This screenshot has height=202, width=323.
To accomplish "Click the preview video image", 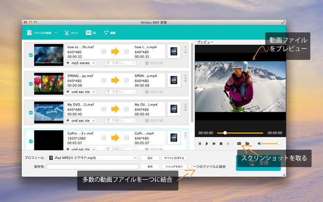I will click(x=240, y=86).
